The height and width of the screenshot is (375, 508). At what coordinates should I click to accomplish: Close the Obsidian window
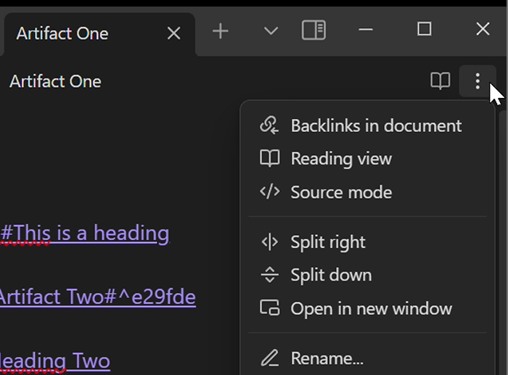coord(483,29)
